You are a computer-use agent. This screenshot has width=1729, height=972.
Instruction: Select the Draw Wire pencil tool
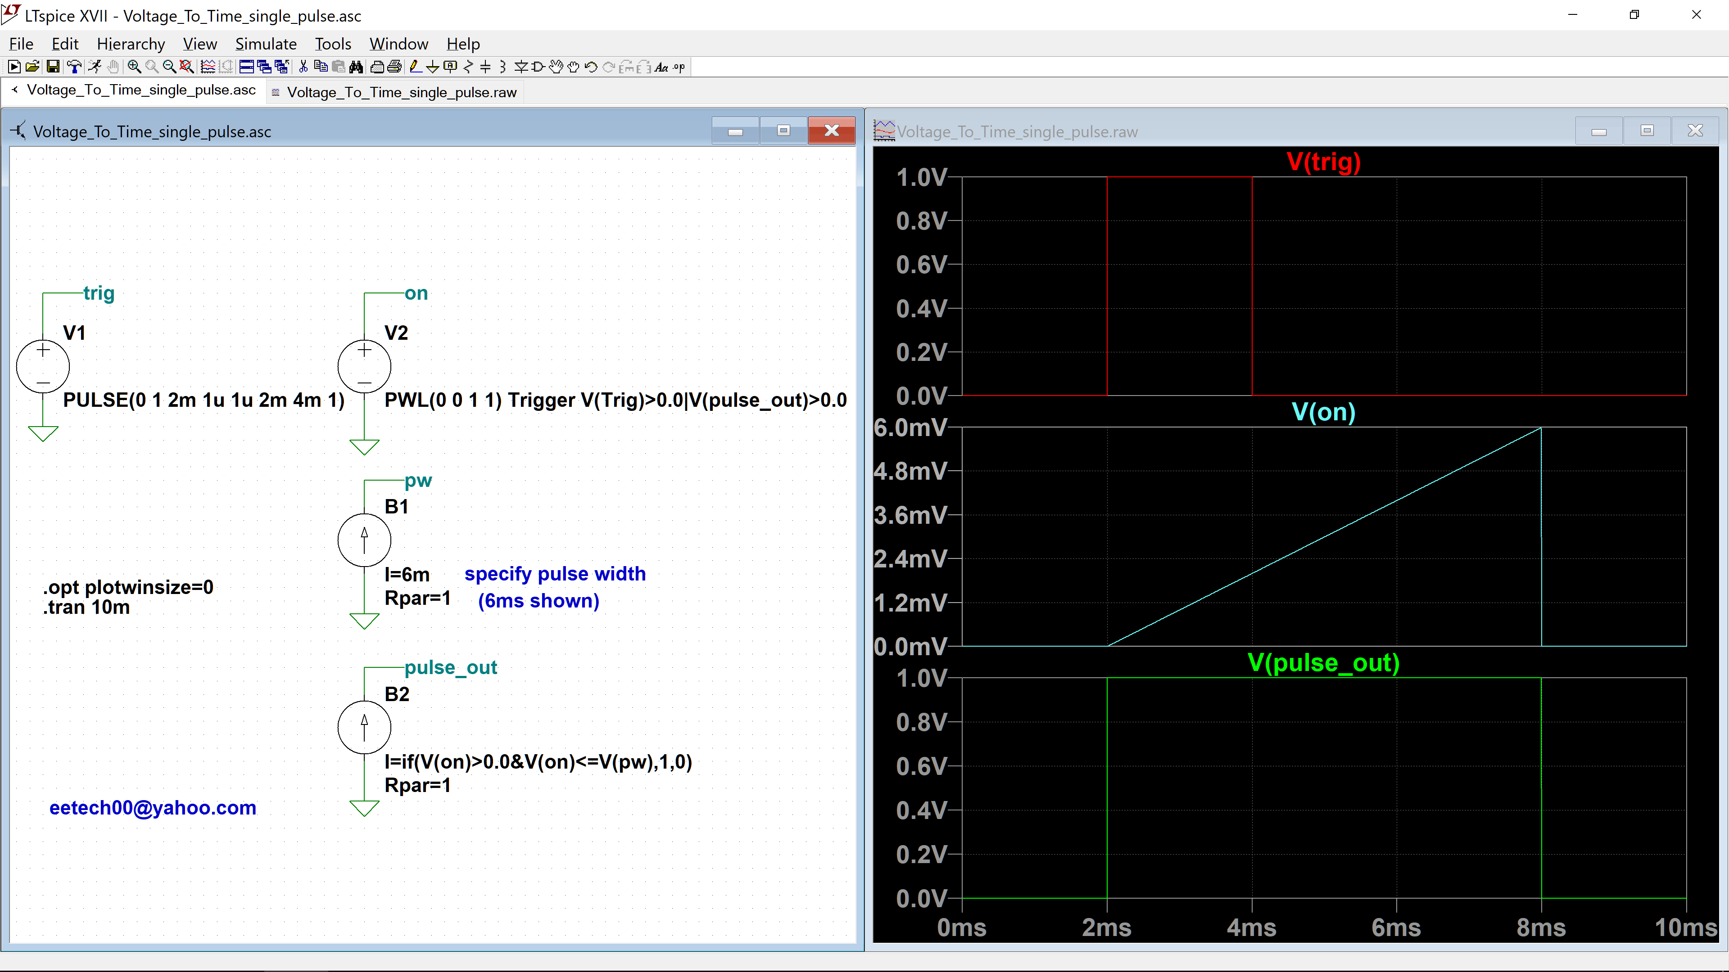[416, 67]
